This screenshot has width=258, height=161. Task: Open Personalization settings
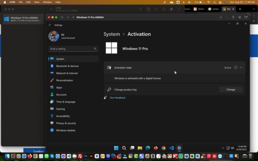tap(74, 80)
